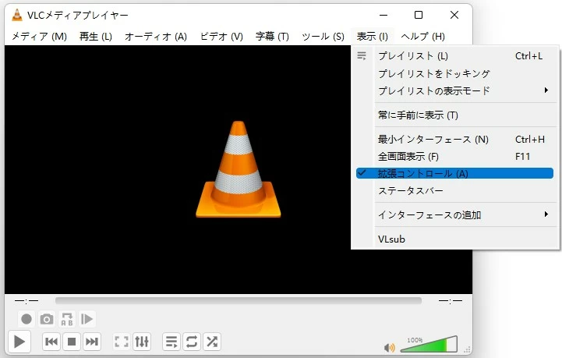Click the volume level slider
This screenshot has width=562, height=358.
coord(428,346)
